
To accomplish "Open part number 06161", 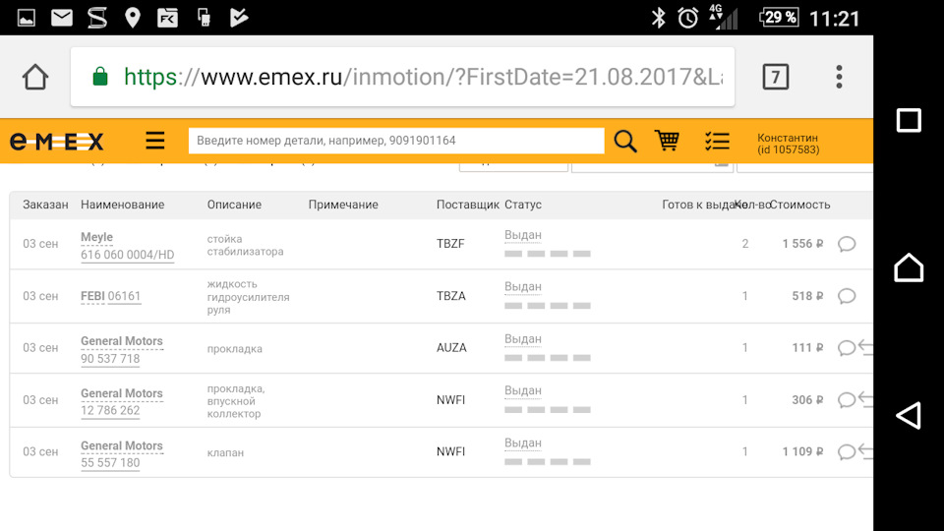I will point(124,296).
